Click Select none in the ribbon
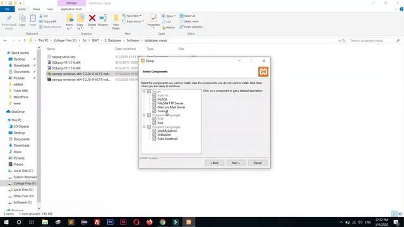404x227 pixels. tap(189, 21)
